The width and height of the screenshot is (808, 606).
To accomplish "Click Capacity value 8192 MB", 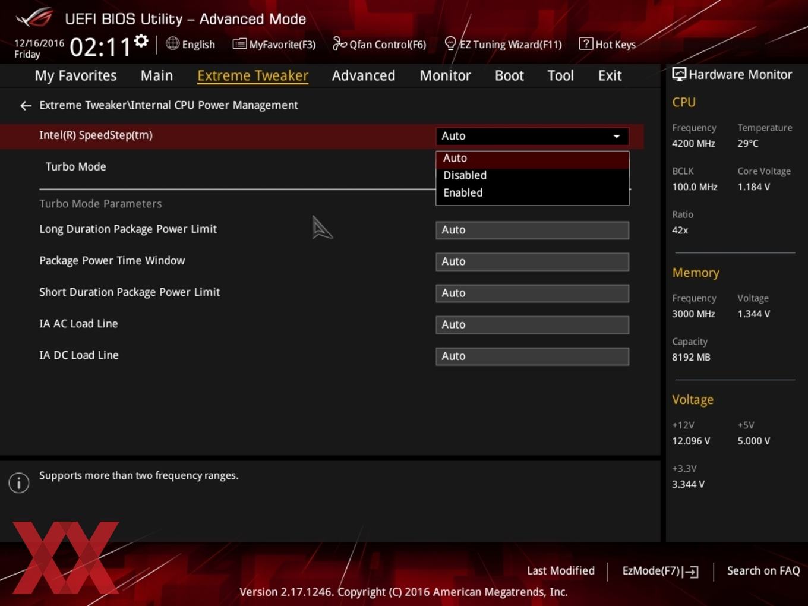I will click(x=691, y=358).
